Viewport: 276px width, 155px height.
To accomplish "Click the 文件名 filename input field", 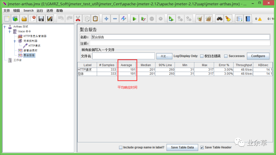I will 123,56.
